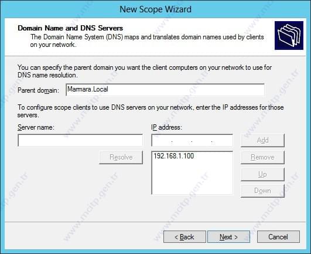Click the 'Server name:' label
The width and height of the screenshot is (311, 254).
pos(36,127)
